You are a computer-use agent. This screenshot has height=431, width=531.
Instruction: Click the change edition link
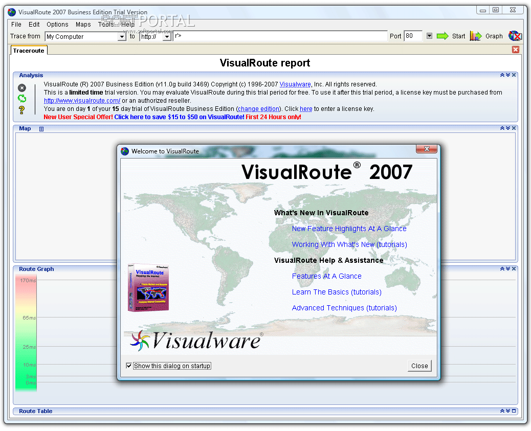click(x=259, y=109)
